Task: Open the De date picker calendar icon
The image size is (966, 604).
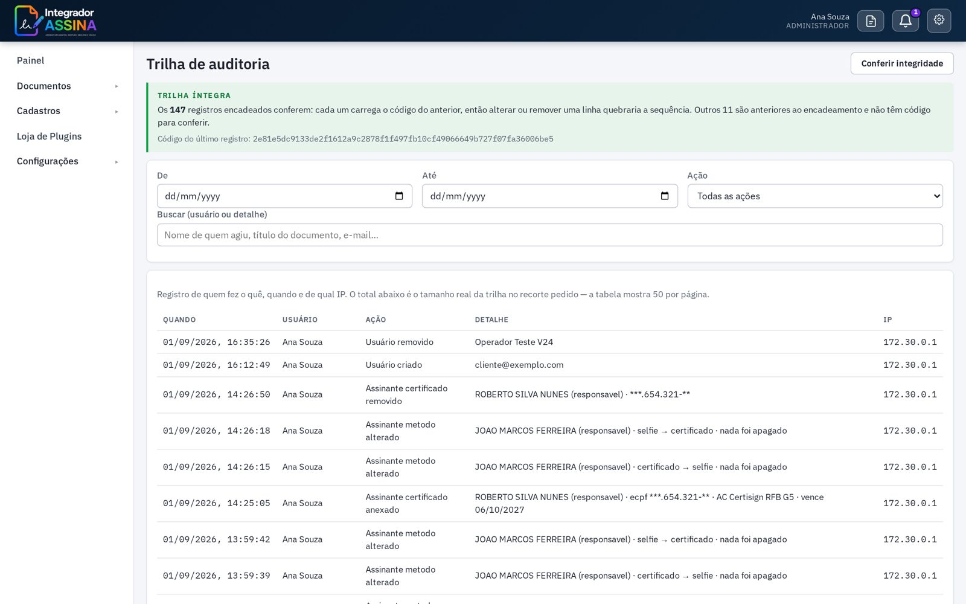Action: [399, 196]
